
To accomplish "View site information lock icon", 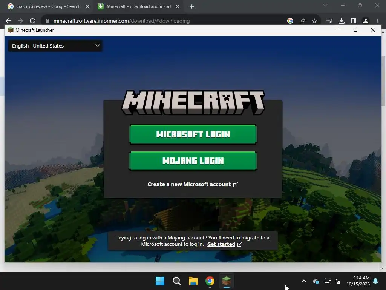I will tap(47, 21).
